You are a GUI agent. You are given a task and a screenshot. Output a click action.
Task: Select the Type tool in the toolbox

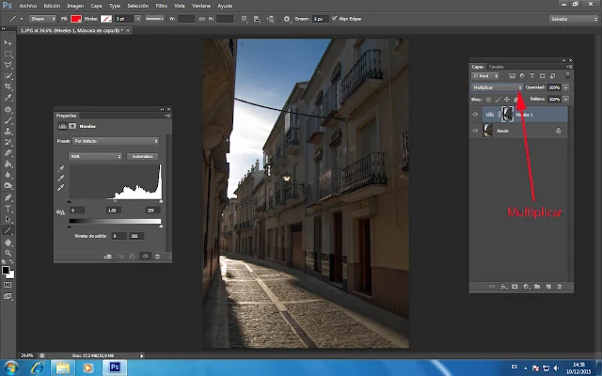(x=8, y=208)
